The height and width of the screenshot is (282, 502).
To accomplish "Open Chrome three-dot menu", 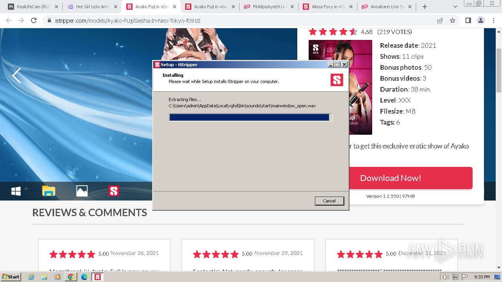I will coord(493,20).
